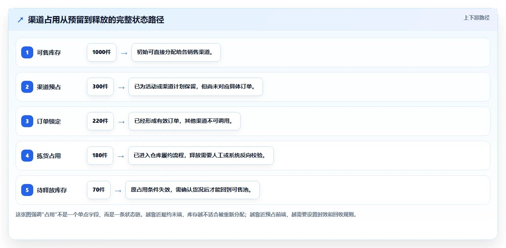Click the 可售库存 label

coord(49,52)
